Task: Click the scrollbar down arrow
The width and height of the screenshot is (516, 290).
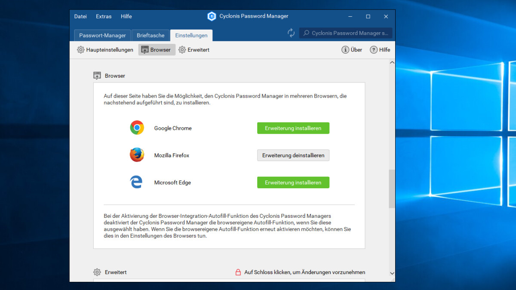Action: click(x=392, y=273)
